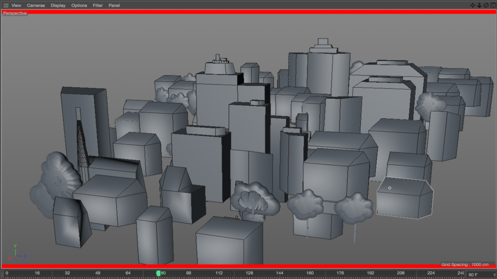Open the Display menu
Viewport: 497px width, 279px height.
(x=58, y=5)
